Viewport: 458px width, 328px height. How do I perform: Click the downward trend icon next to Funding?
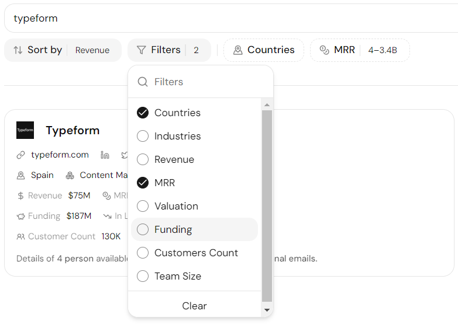coord(107,217)
